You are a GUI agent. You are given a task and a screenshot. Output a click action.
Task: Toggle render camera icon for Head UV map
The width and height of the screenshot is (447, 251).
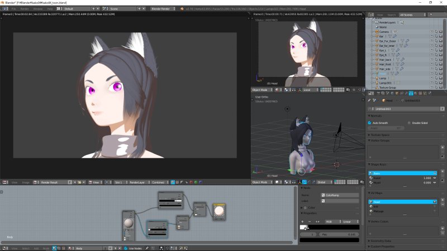(x=435, y=202)
